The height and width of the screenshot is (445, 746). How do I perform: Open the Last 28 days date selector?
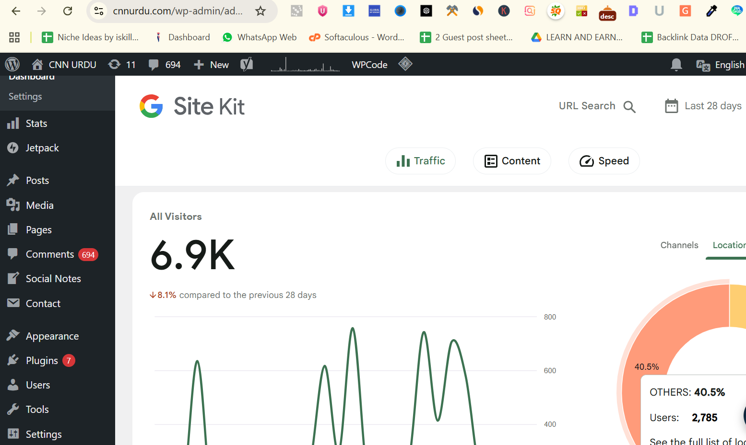702,106
